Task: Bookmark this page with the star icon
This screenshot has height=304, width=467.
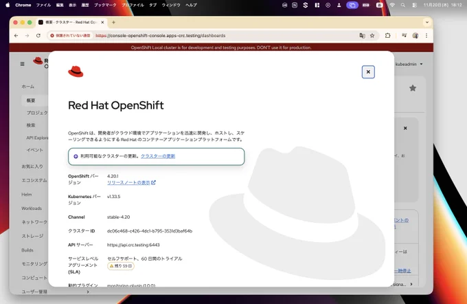Action: tap(372, 36)
